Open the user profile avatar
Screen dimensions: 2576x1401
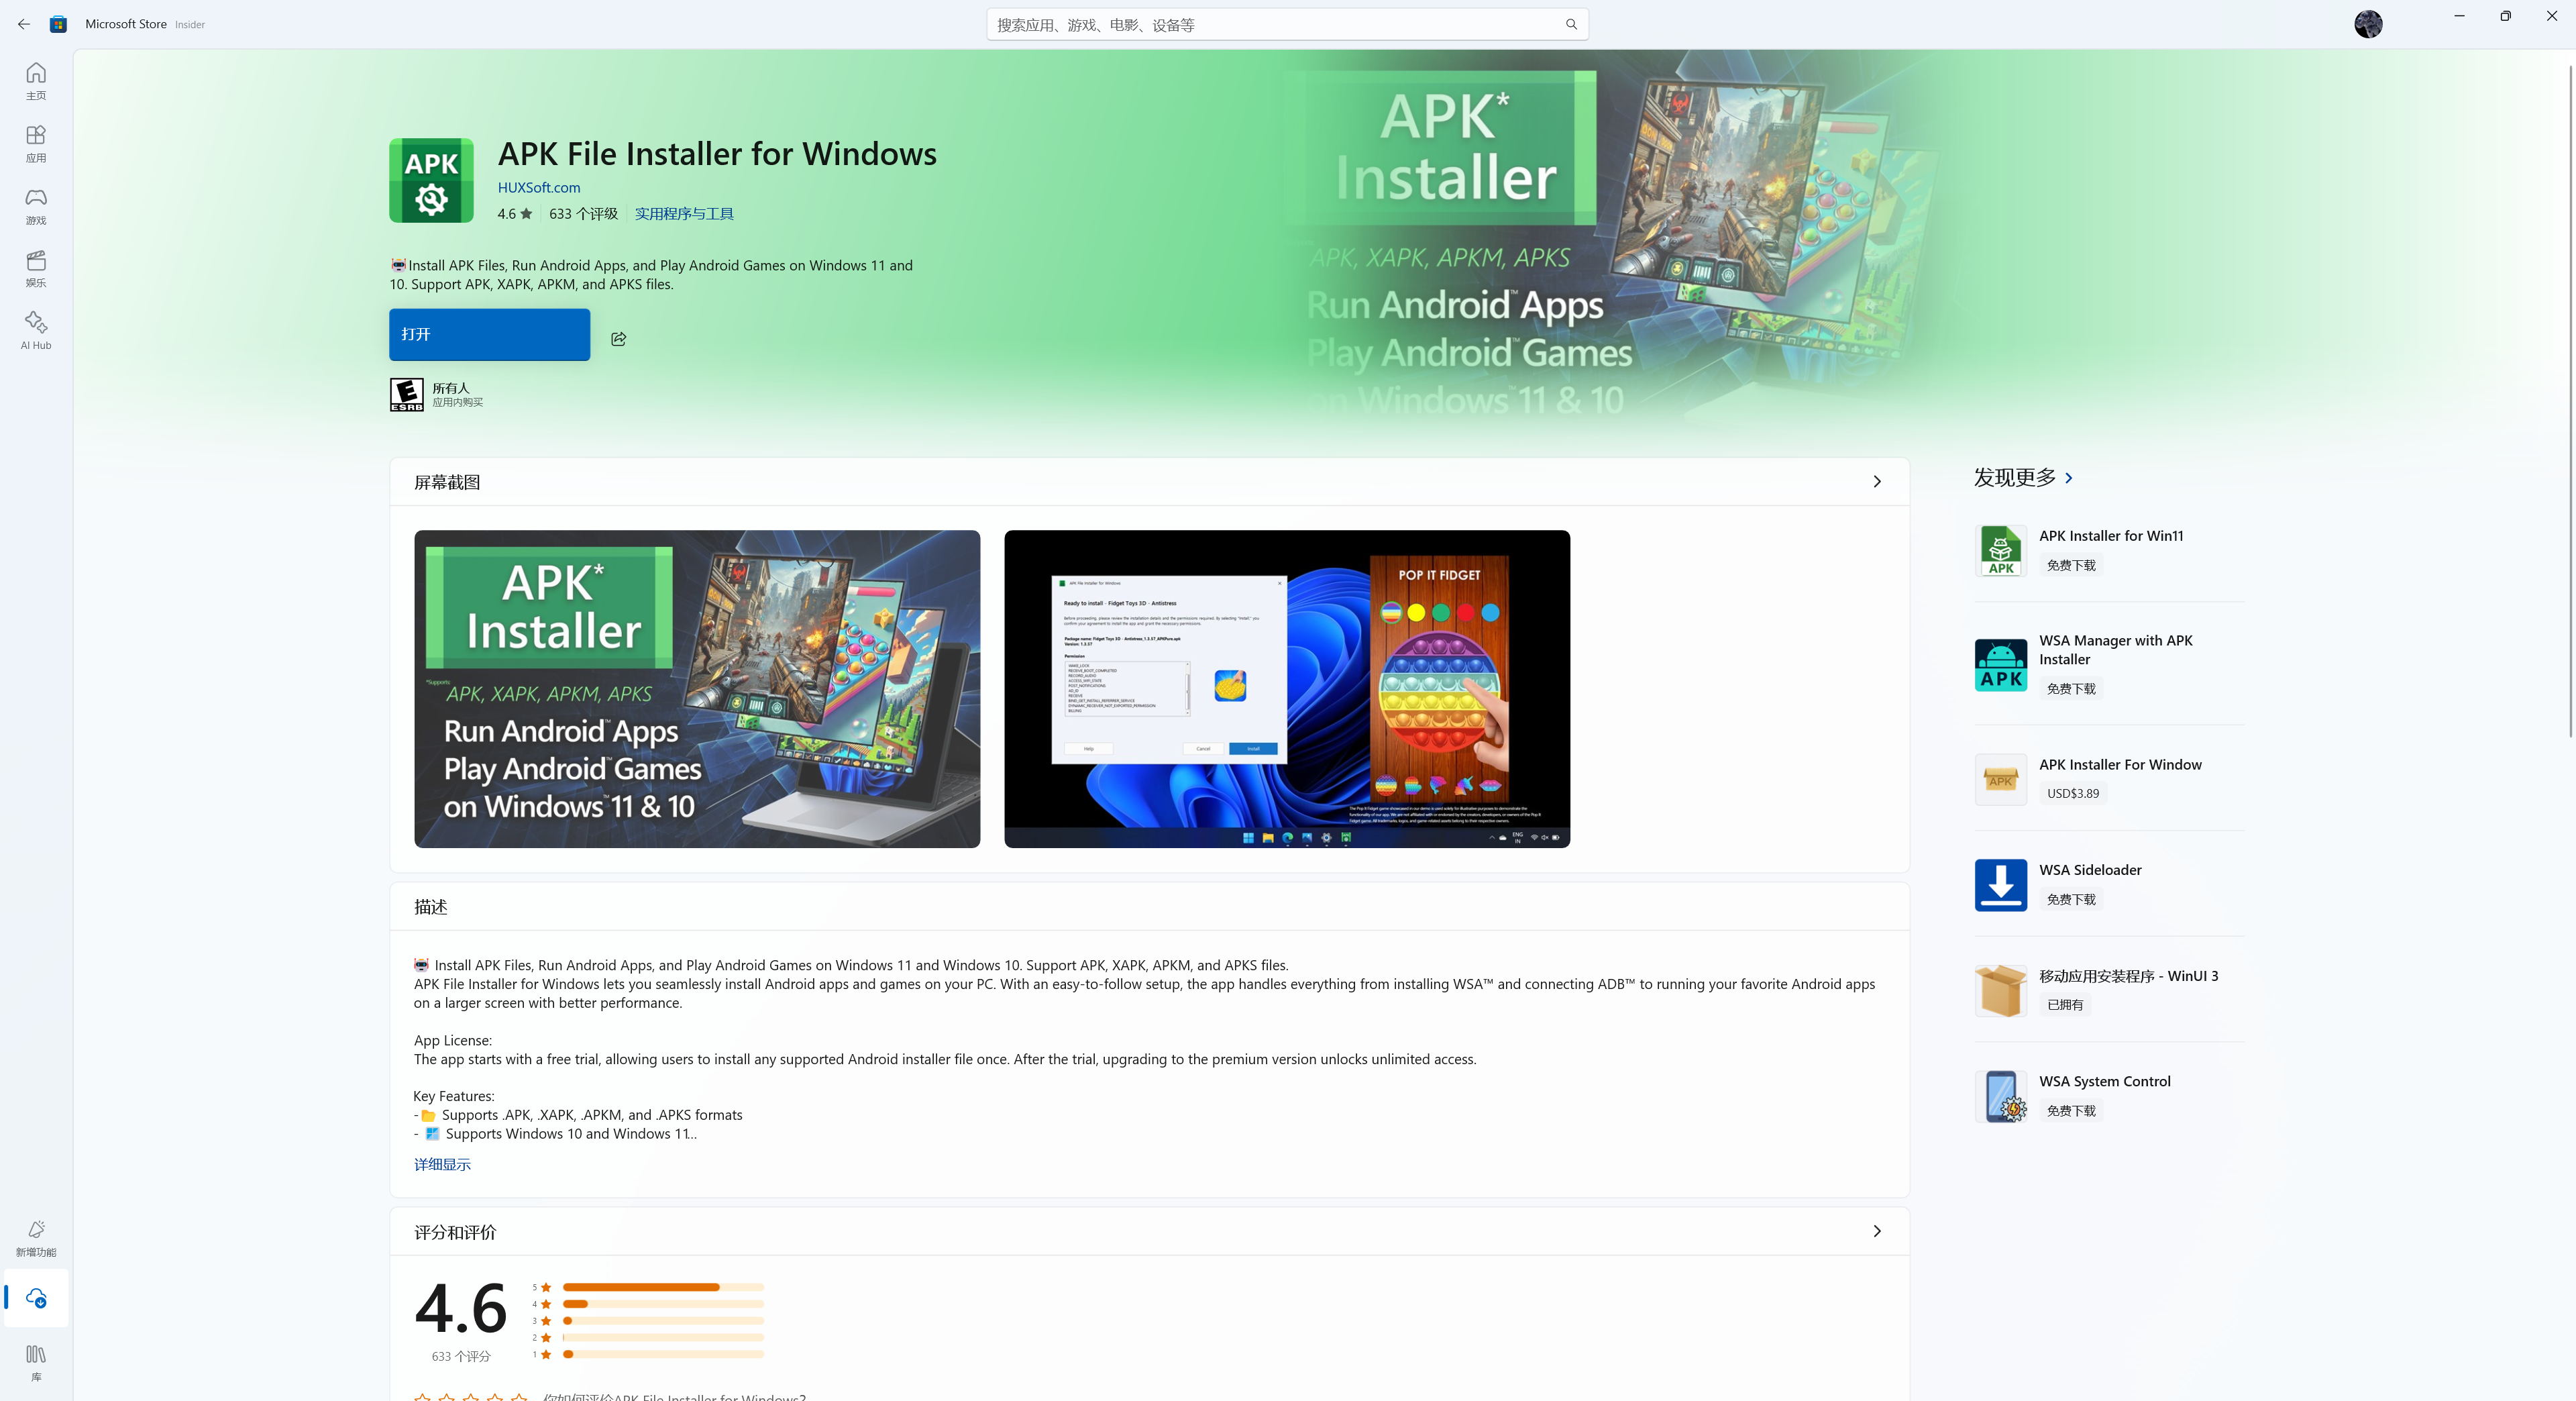[x=2367, y=24]
